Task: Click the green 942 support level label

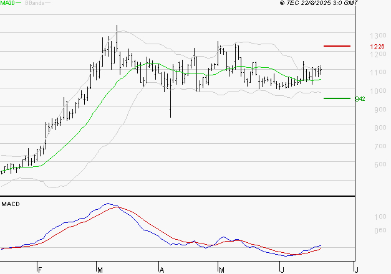Action: 360,99
